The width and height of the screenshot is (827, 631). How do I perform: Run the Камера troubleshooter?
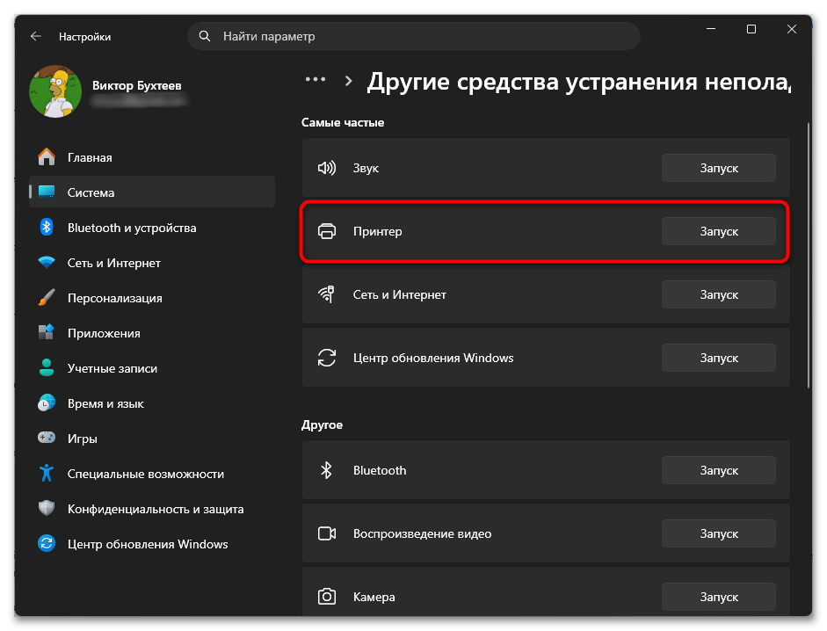(x=718, y=597)
